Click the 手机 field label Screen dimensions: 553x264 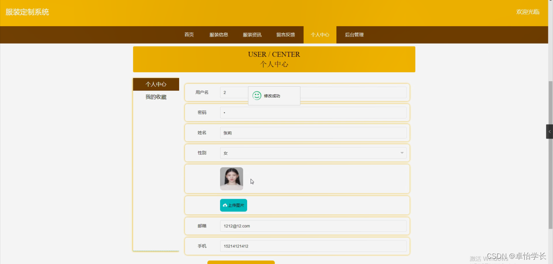click(x=202, y=246)
